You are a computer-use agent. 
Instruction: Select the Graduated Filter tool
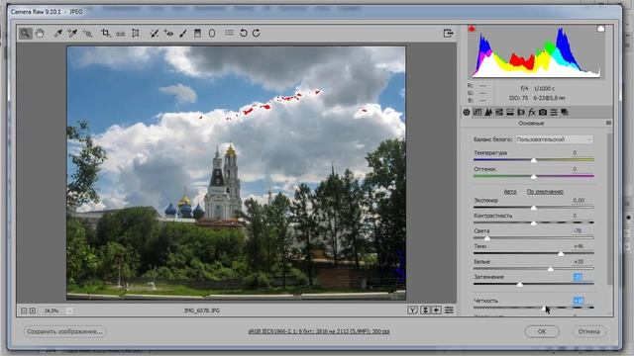[197, 33]
